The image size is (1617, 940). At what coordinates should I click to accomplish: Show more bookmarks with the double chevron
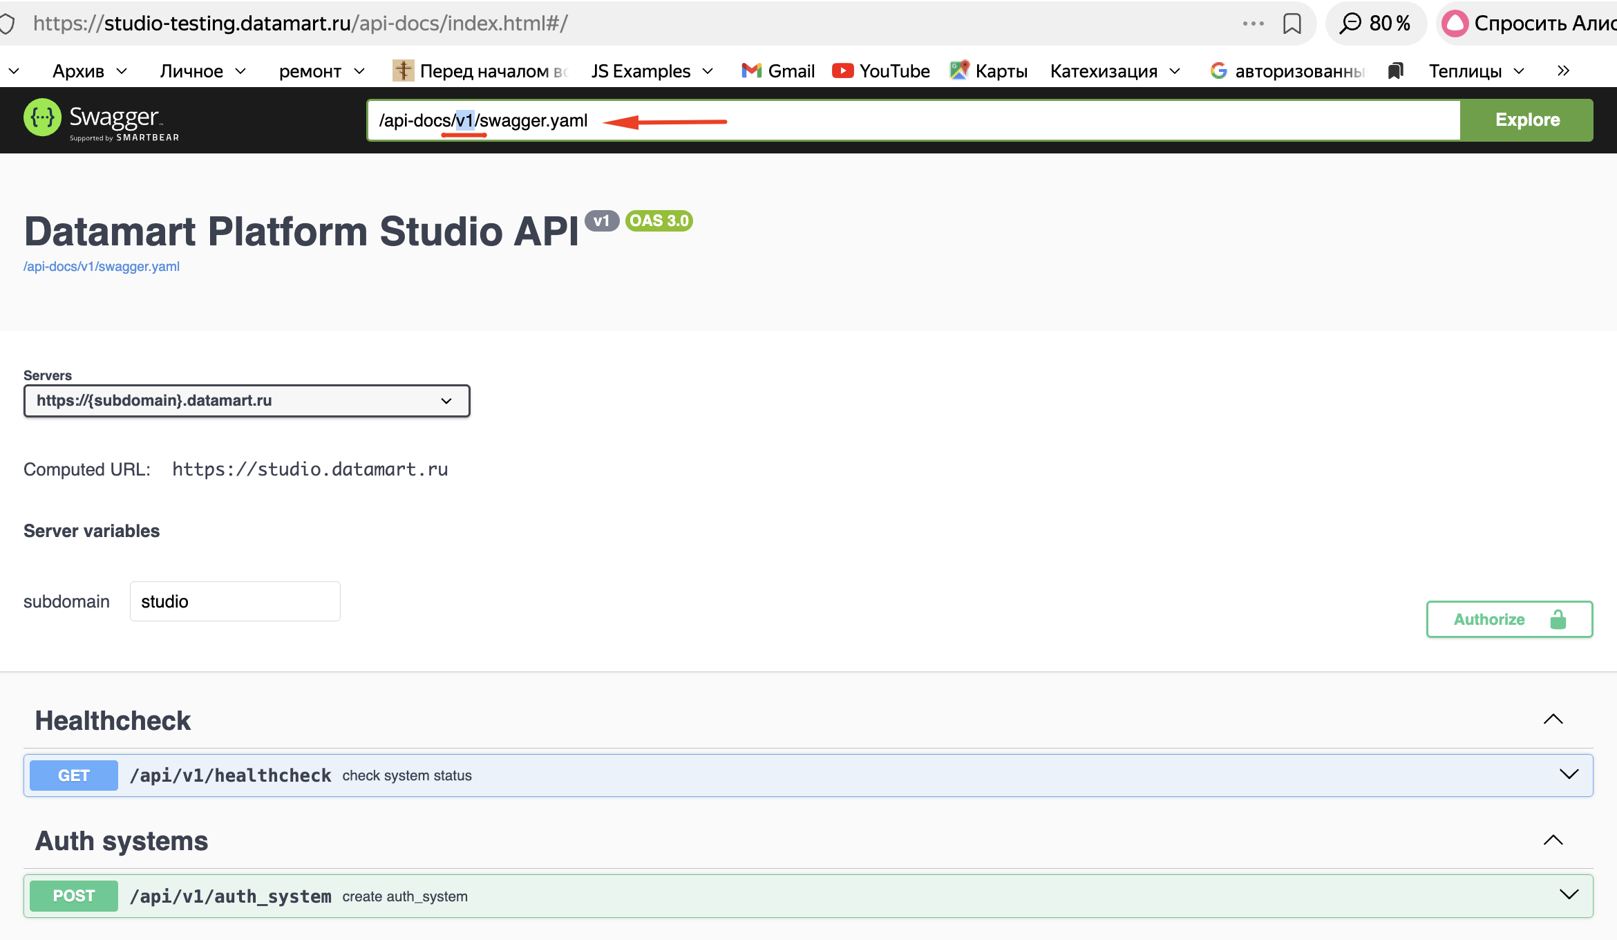click(x=1564, y=71)
